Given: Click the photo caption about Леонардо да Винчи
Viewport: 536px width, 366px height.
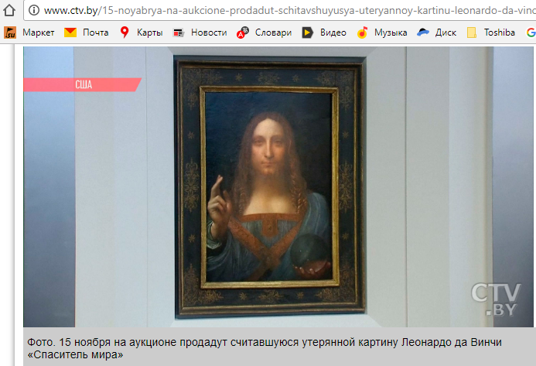Looking at the screenshot, I should [x=265, y=348].
